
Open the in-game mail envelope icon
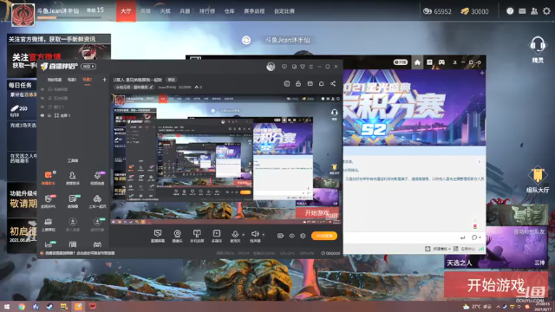tap(522, 11)
